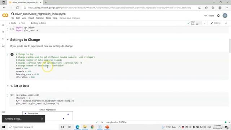Open File Explorer from the taskbar
Image resolution: width=231 pixels, height=130 pixels.
tap(85, 127)
